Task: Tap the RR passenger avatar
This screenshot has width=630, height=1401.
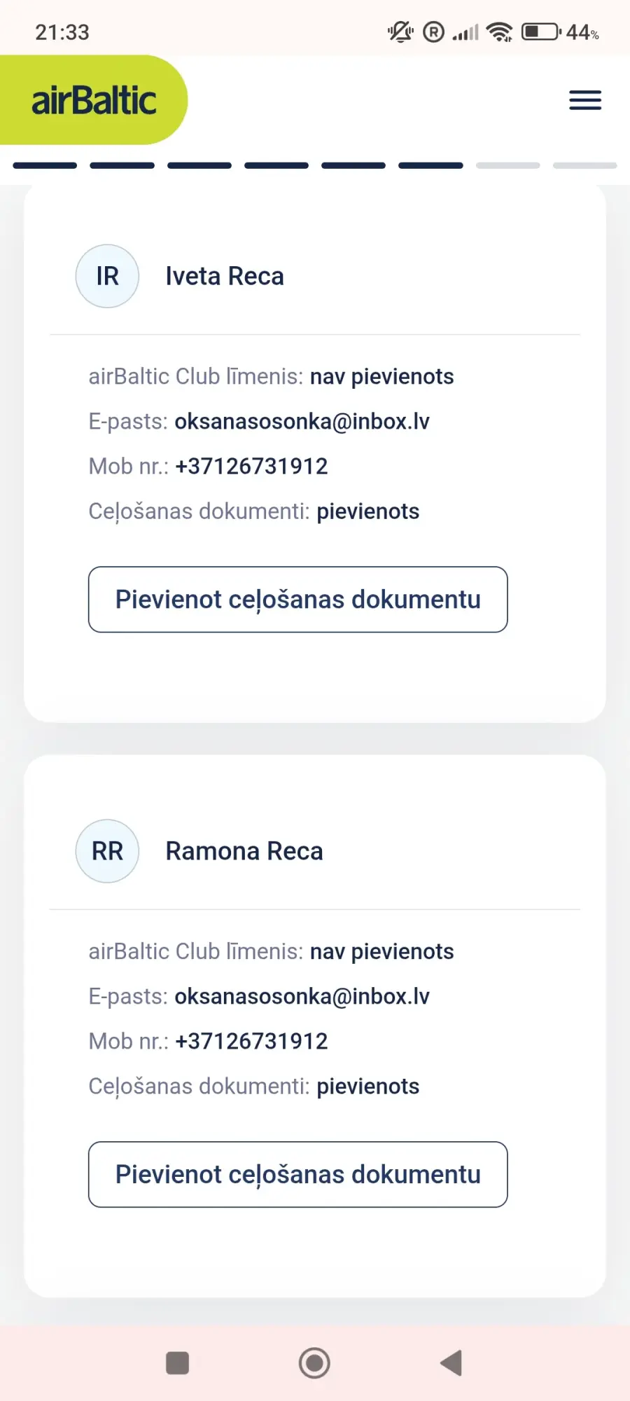Action: coord(107,851)
